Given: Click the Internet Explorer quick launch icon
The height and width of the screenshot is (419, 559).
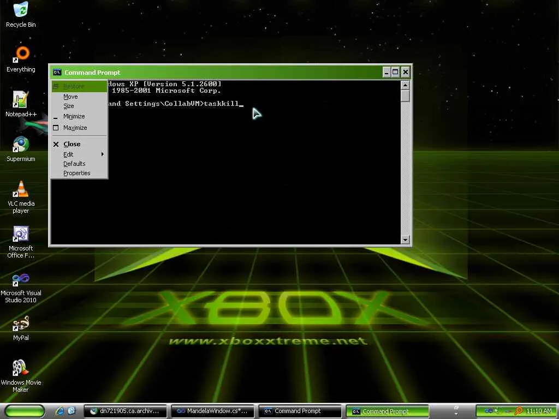Looking at the screenshot, I should 60,411.
